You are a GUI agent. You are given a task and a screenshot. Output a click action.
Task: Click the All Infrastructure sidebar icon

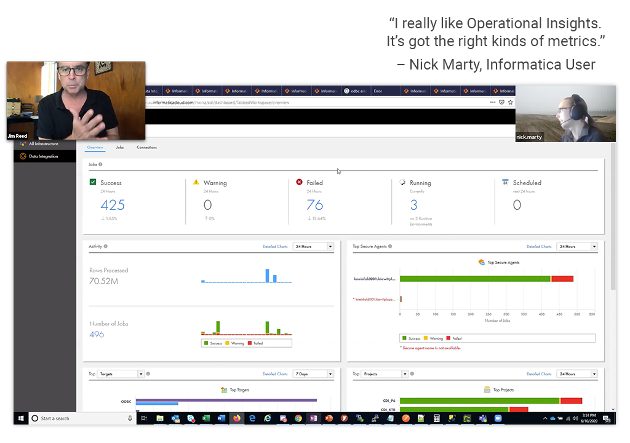point(23,143)
